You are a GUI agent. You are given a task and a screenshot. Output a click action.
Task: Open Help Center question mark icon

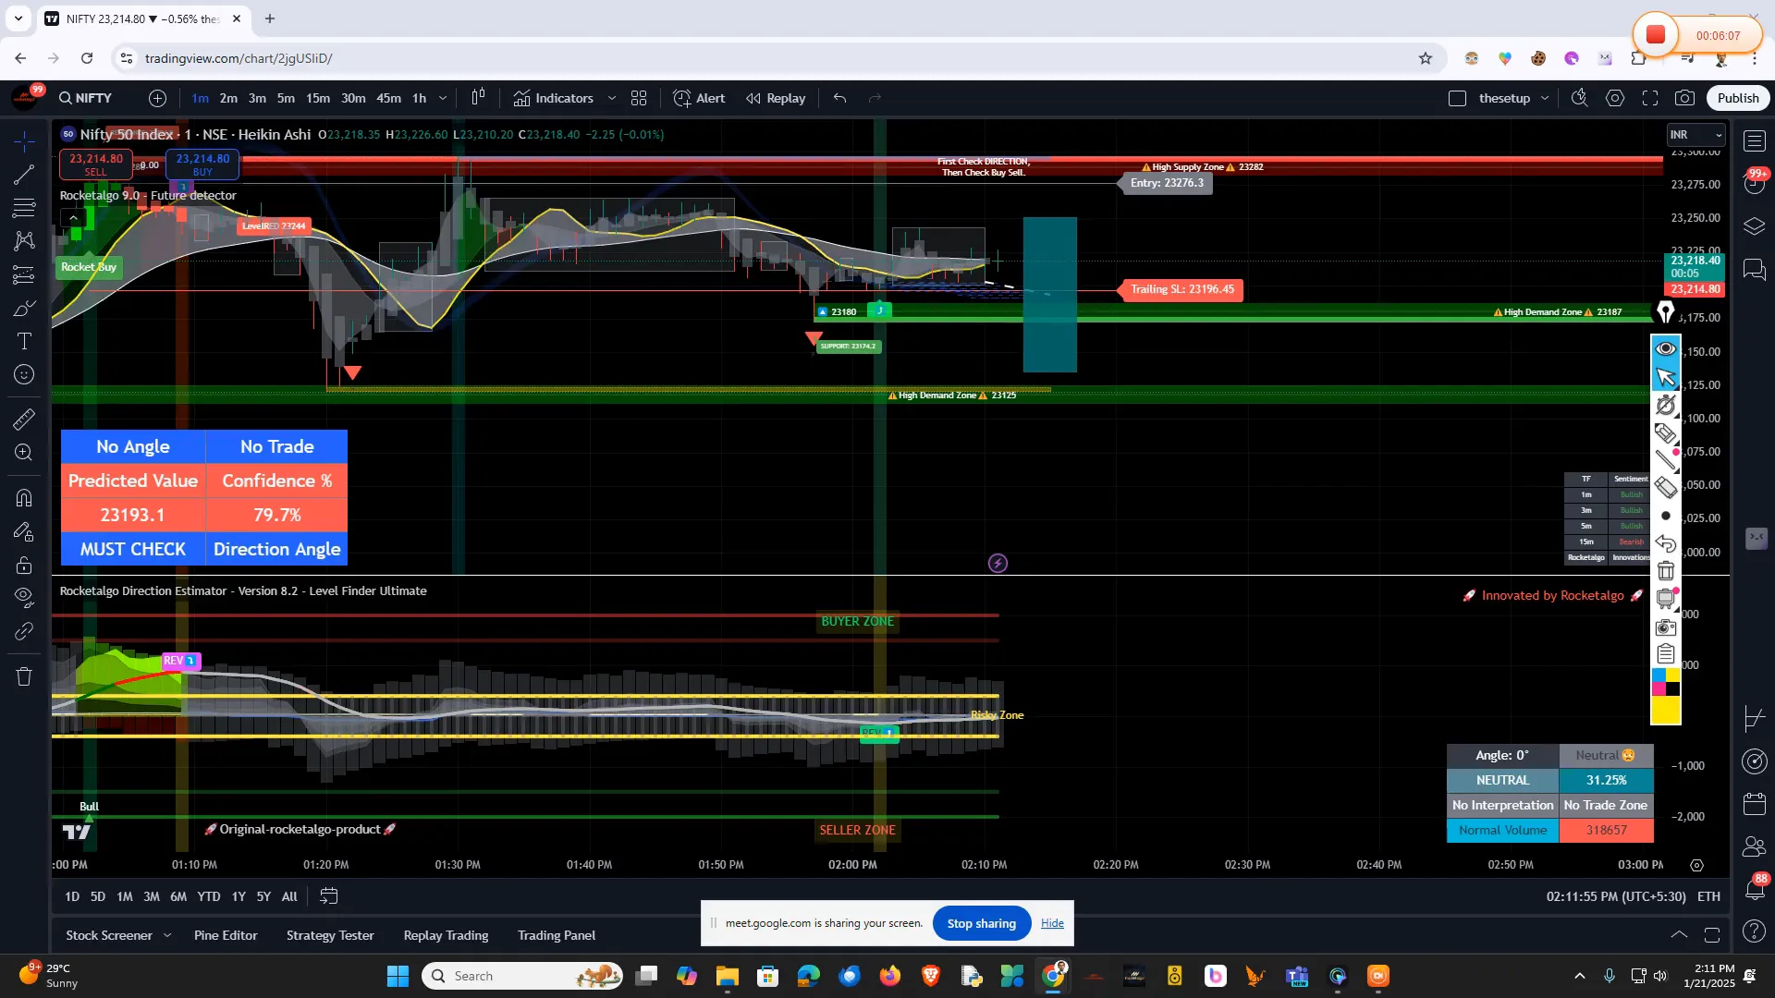1755,931
